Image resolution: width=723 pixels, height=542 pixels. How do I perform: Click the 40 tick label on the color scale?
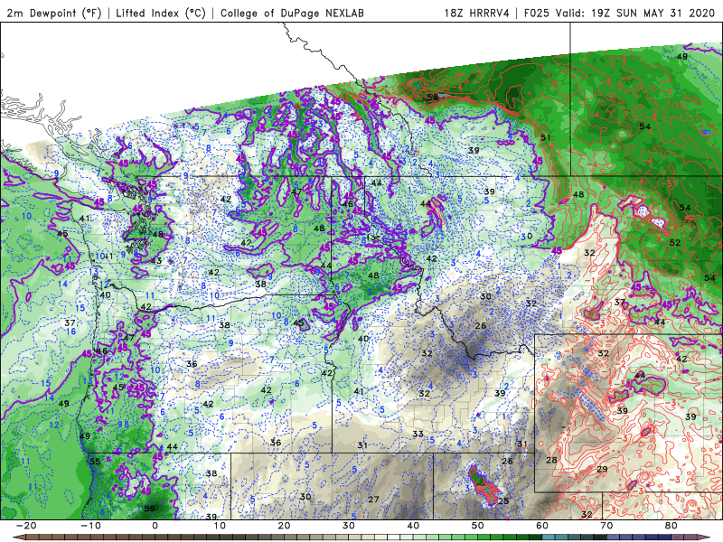[x=414, y=526]
